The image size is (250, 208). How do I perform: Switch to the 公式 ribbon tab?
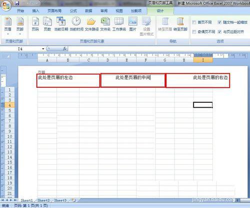(x=73, y=11)
